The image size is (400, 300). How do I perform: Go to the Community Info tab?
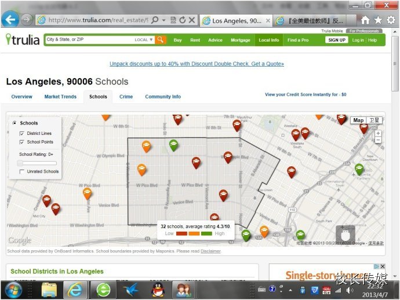(x=163, y=97)
